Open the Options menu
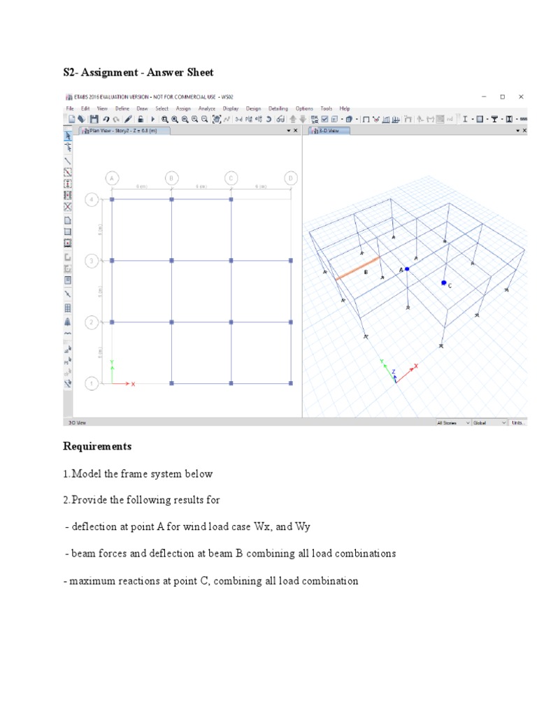 coord(304,108)
